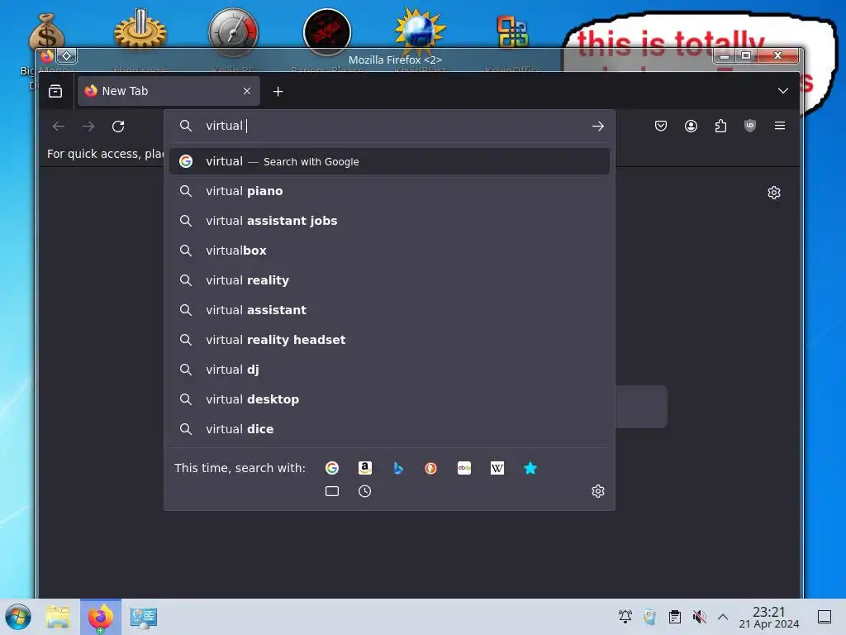
Task: Close the New Tab tab
Action: 247,91
